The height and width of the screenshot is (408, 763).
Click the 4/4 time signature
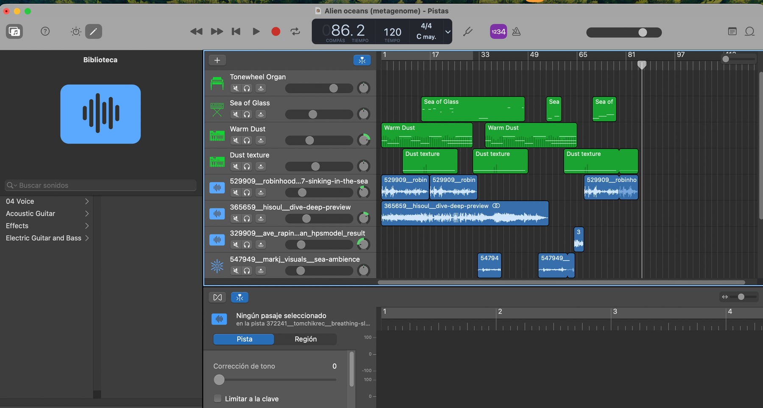coord(426,26)
